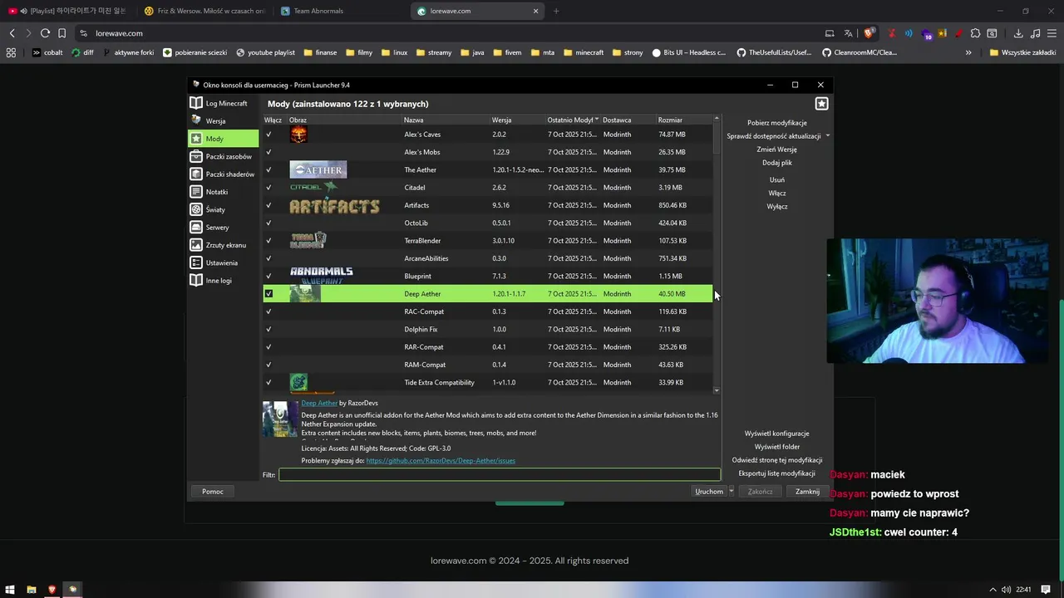Open the Notatki sidebar icon

point(196,192)
